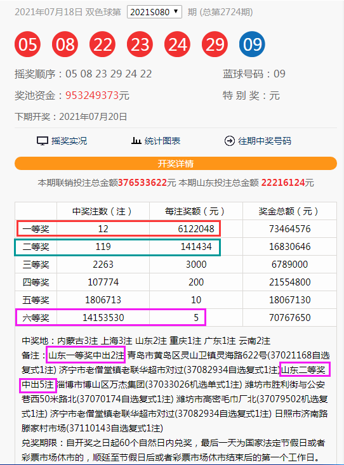The height and width of the screenshot is (465, 344).
Task: Click the 四等奖 row label
Action: pos(36,282)
